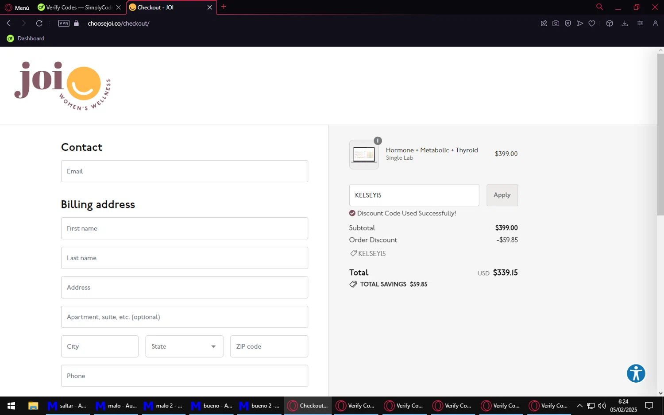Viewport: 664px width, 415px height.
Task: Click the Address field
Action: click(x=185, y=288)
